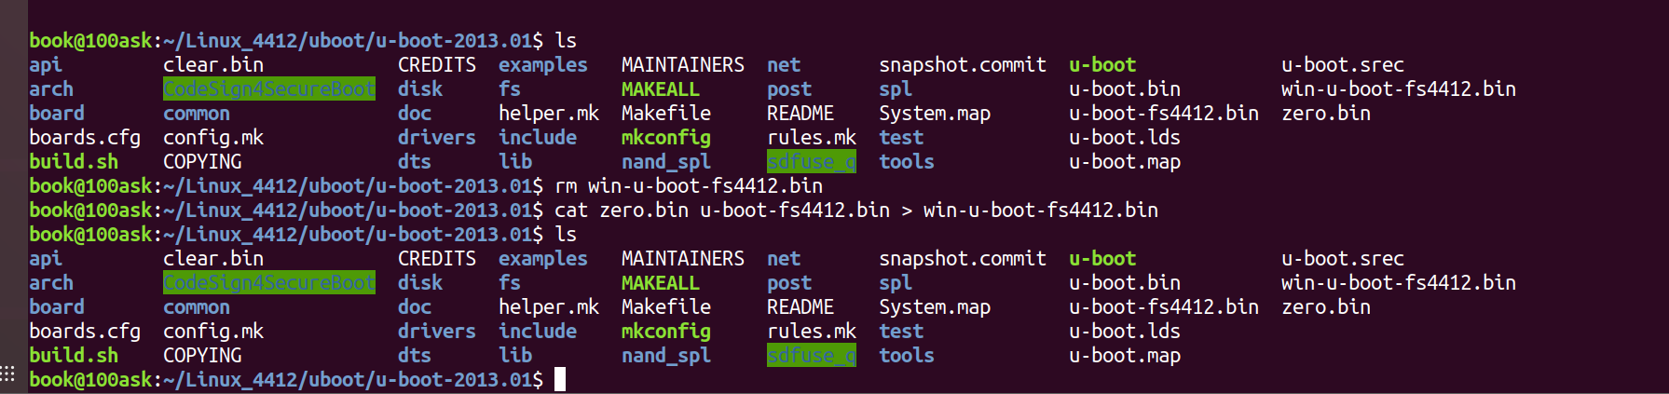The image size is (1669, 394).
Task: Click 'System.map' in the first ls listing
Action: (935, 113)
